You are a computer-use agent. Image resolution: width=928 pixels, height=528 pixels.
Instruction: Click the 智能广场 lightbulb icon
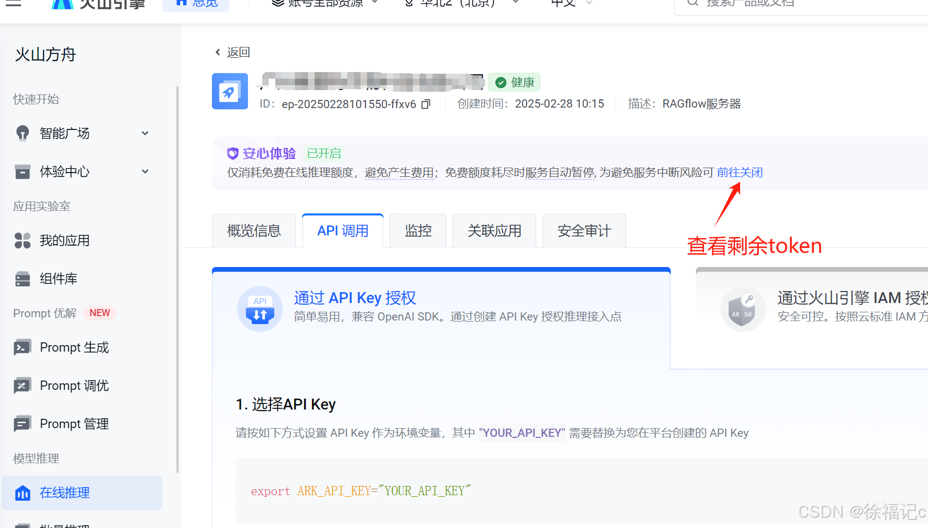point(22,133)
